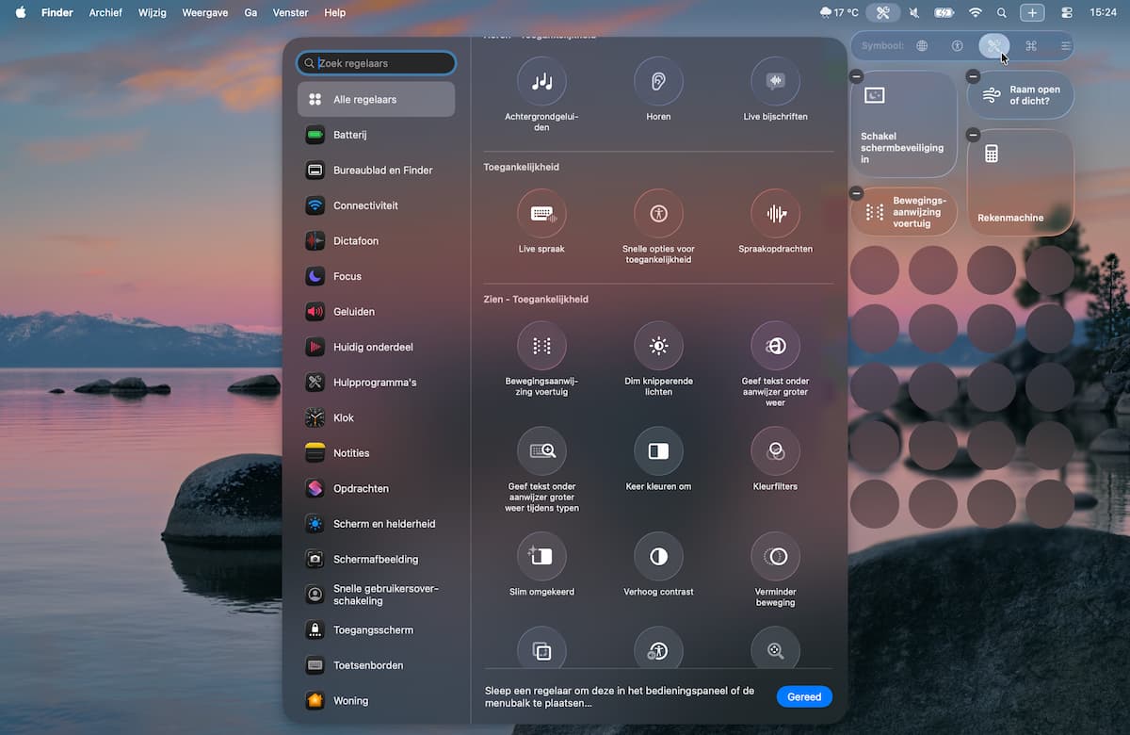Screen dimensions: 1130x735
Task: Click the Spraakopdrachten waveform icon
Action: 775,213
